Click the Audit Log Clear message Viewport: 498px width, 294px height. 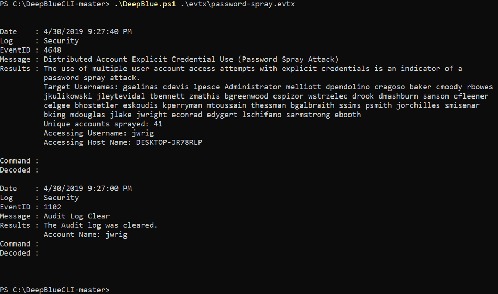(77, 216)
